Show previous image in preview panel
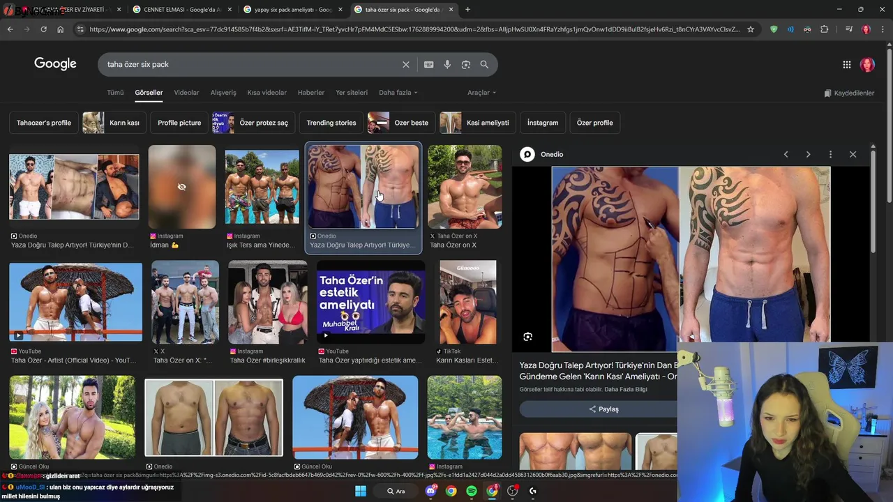Screen dimensions: 893x502 pyautogui.click(x=786, y=154)
